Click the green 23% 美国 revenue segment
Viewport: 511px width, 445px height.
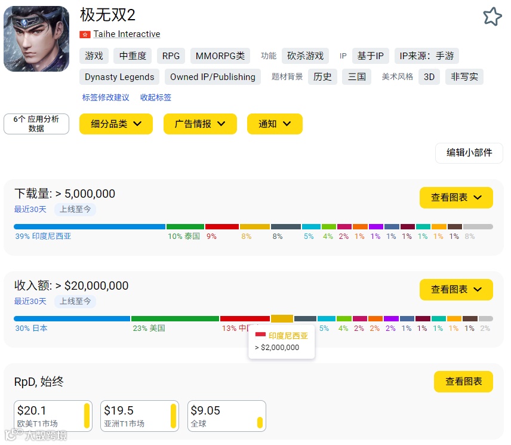pos(175,318)
